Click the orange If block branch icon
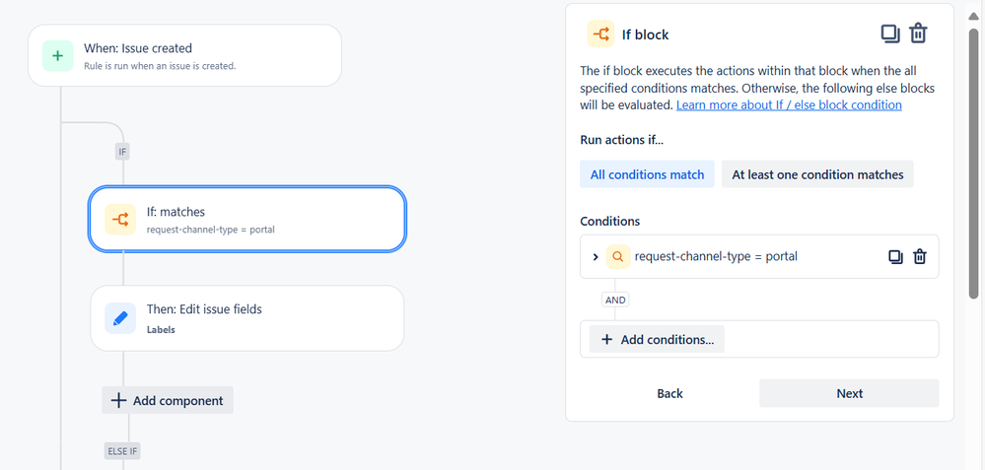985x470 pixels. point(120,220)
